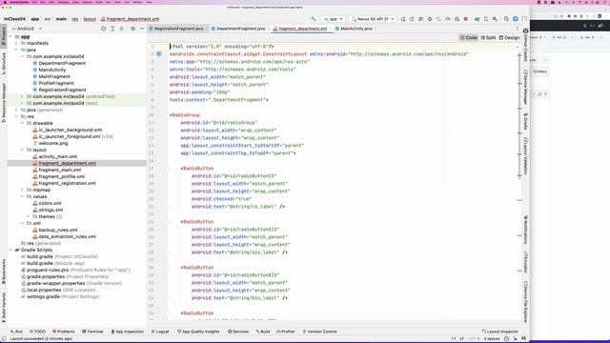The image size is (610, 343).
Task: Open the Layout Inspector tool window
Action: [499, 332]
